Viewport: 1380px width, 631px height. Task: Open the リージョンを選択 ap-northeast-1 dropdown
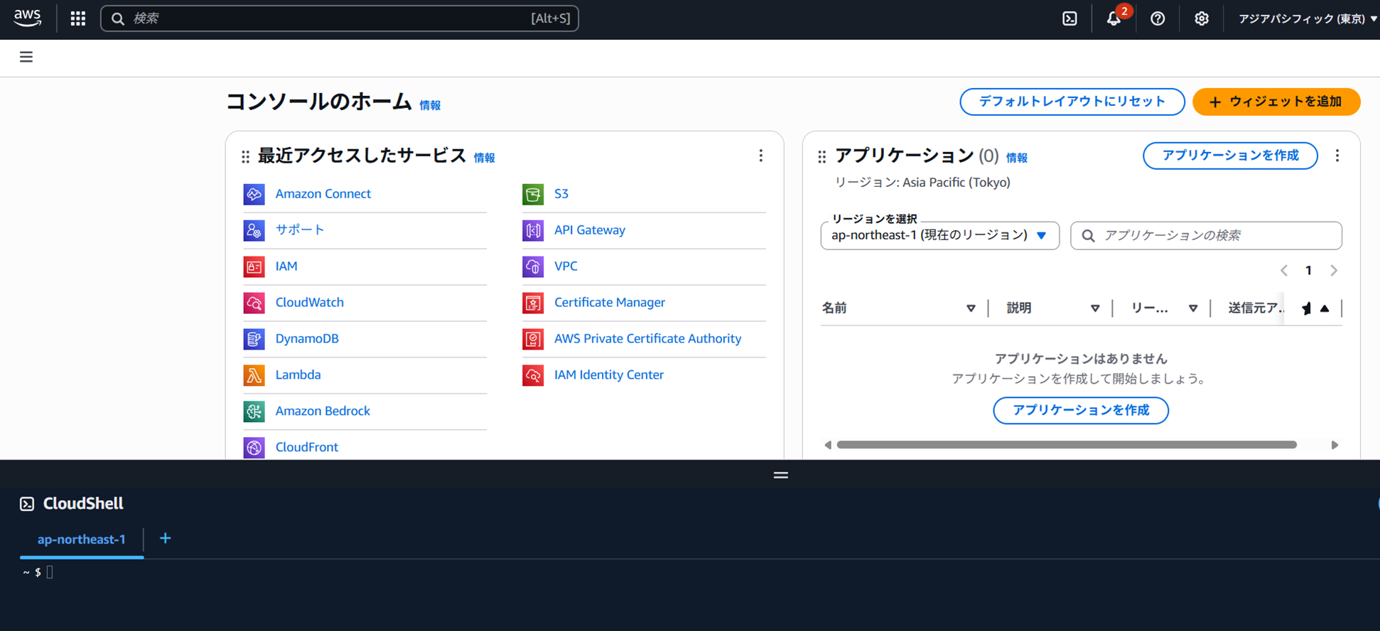939,235
